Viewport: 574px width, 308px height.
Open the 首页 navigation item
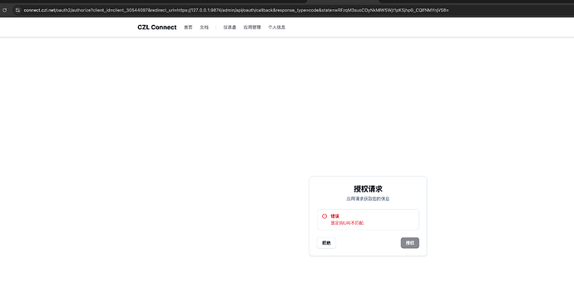pos(188,27)
